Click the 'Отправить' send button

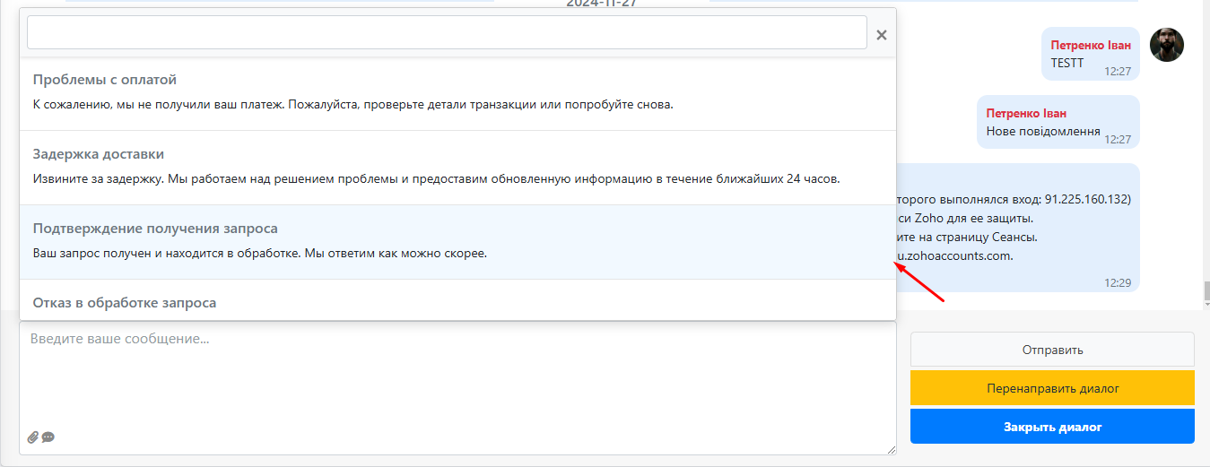1052,350
